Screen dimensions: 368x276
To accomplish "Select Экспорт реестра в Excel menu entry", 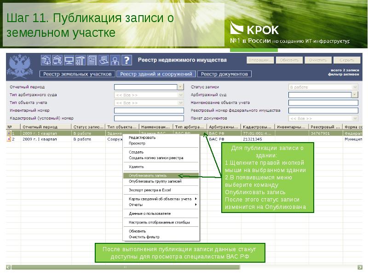I will point(149,190).
